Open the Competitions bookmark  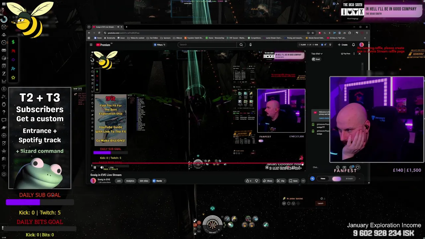pyautogui.click(x=254, y=38)
